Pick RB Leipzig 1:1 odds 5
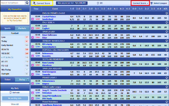169x106 pixels. coord(140,46)
